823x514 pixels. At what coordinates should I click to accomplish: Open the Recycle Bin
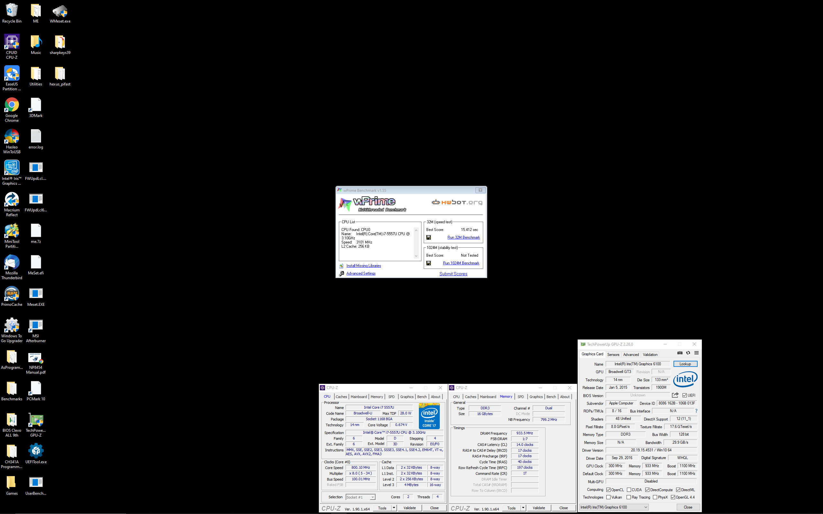point(12,13)
